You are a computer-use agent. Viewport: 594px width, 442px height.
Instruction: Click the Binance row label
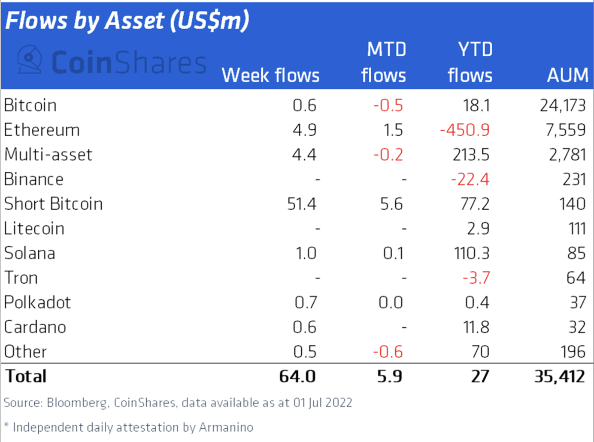click(x=33, y=179)
